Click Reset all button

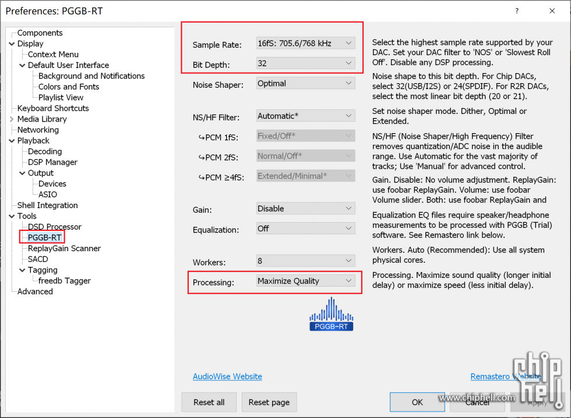[209, 402]
